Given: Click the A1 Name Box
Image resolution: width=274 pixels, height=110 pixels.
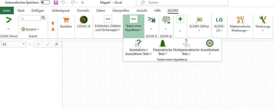Looking at the screenshot, I should (14, 44).
